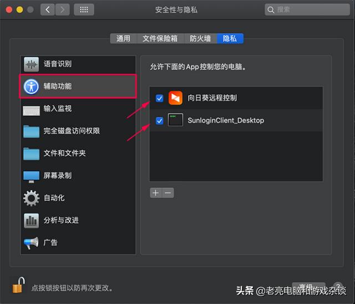Add an app with plus button
Image resolution: width=355 pixels, height=304 pixels.
click(x=155, y=193)
